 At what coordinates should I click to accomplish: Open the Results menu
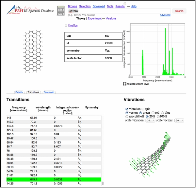[x=120, y=6]
